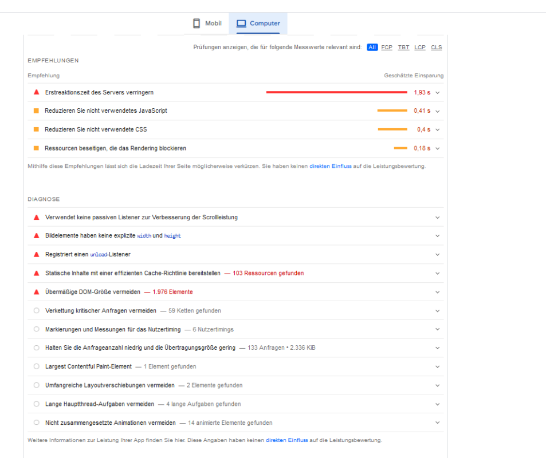
Task: Filter audits by FCP
Action: pyautogui.click(x=387, y=48)
